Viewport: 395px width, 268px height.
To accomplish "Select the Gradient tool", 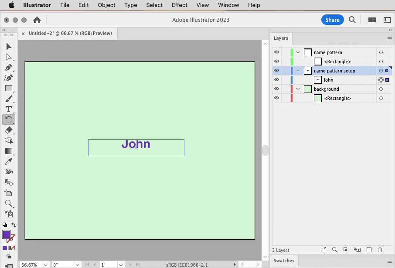I will 9,151.
